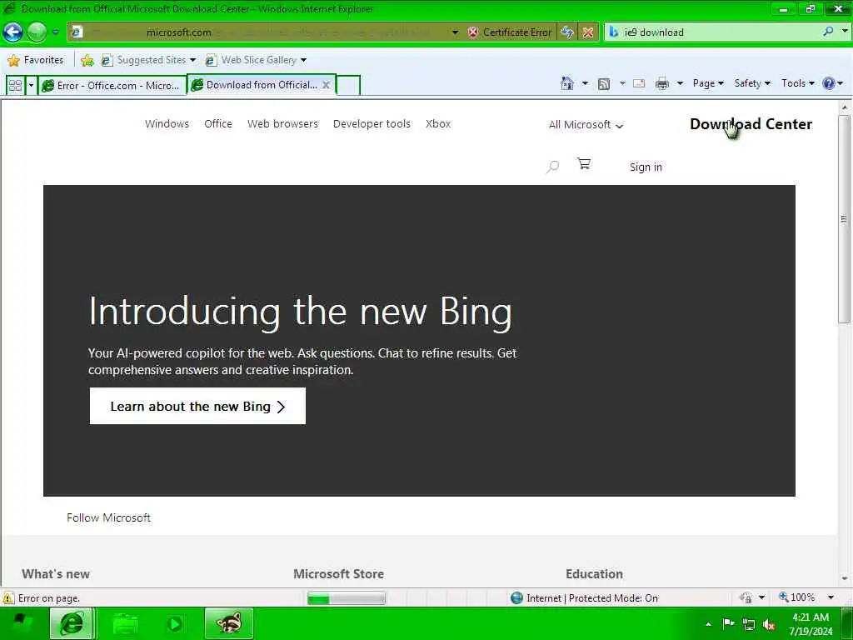This screenshot has height=640, width=853.
Task: Click the vertical scrollbar thumb
Action: [844, 219]
